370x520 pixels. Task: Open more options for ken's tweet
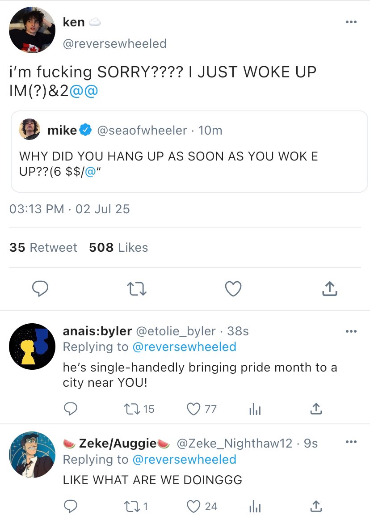pos(351,22)
